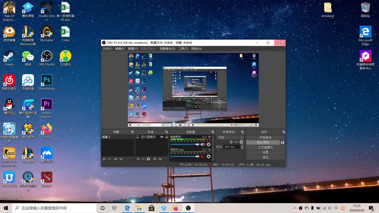Open audio settings gear for 麦克风/Aux

(209, 156)
